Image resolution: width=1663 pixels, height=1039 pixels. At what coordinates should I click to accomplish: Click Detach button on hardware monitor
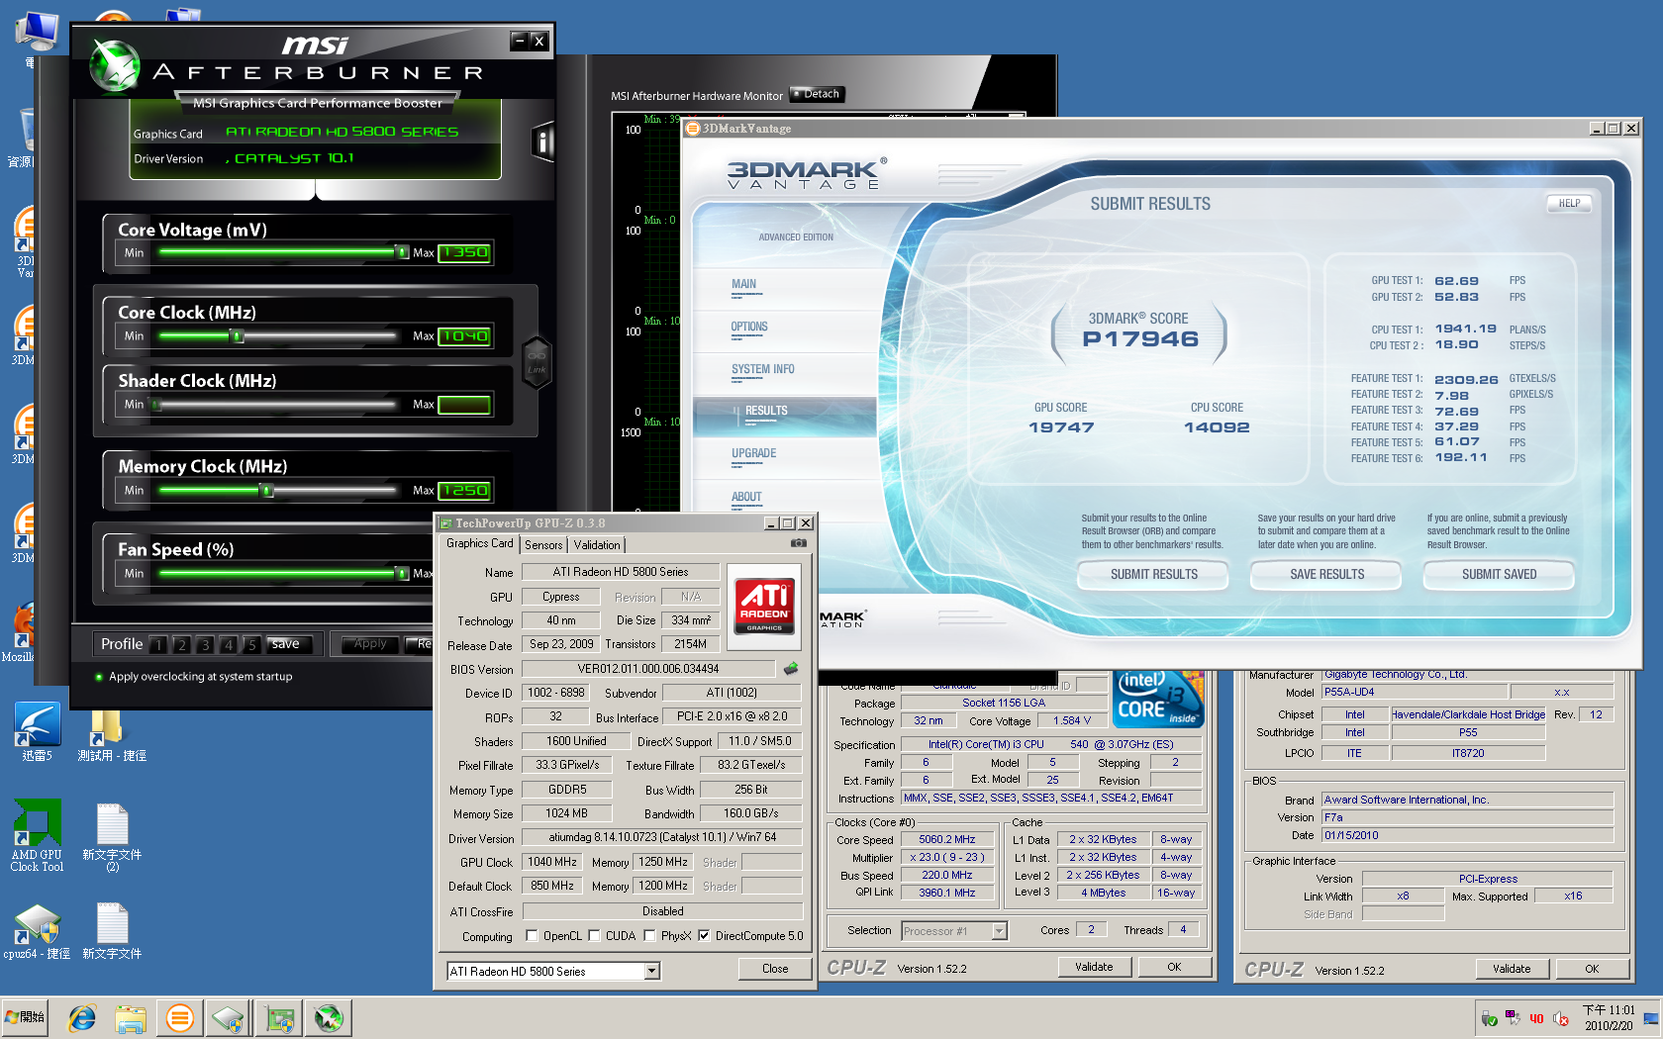pos(817,94)
